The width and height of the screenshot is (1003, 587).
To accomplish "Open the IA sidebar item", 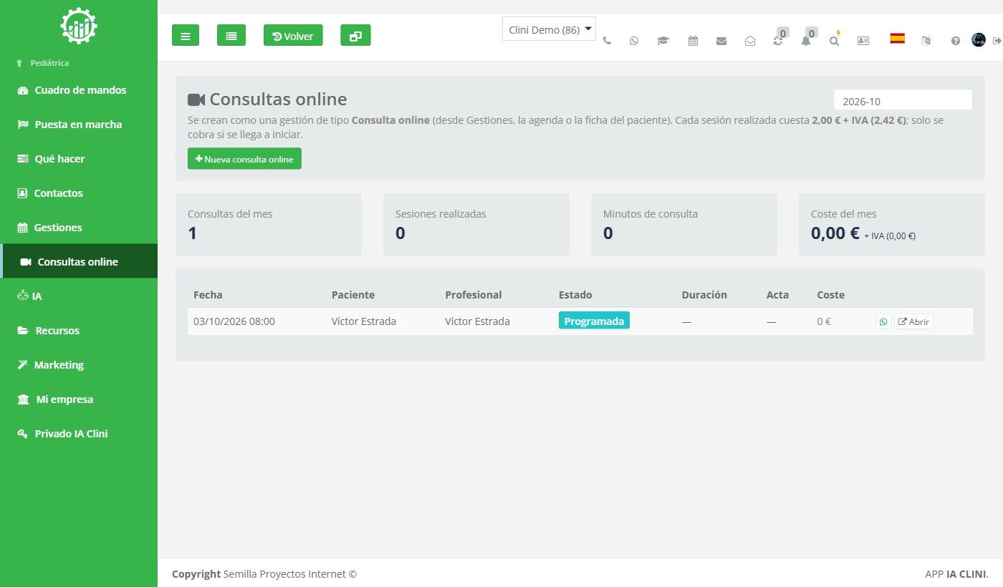I will click(x=79, y=296).
